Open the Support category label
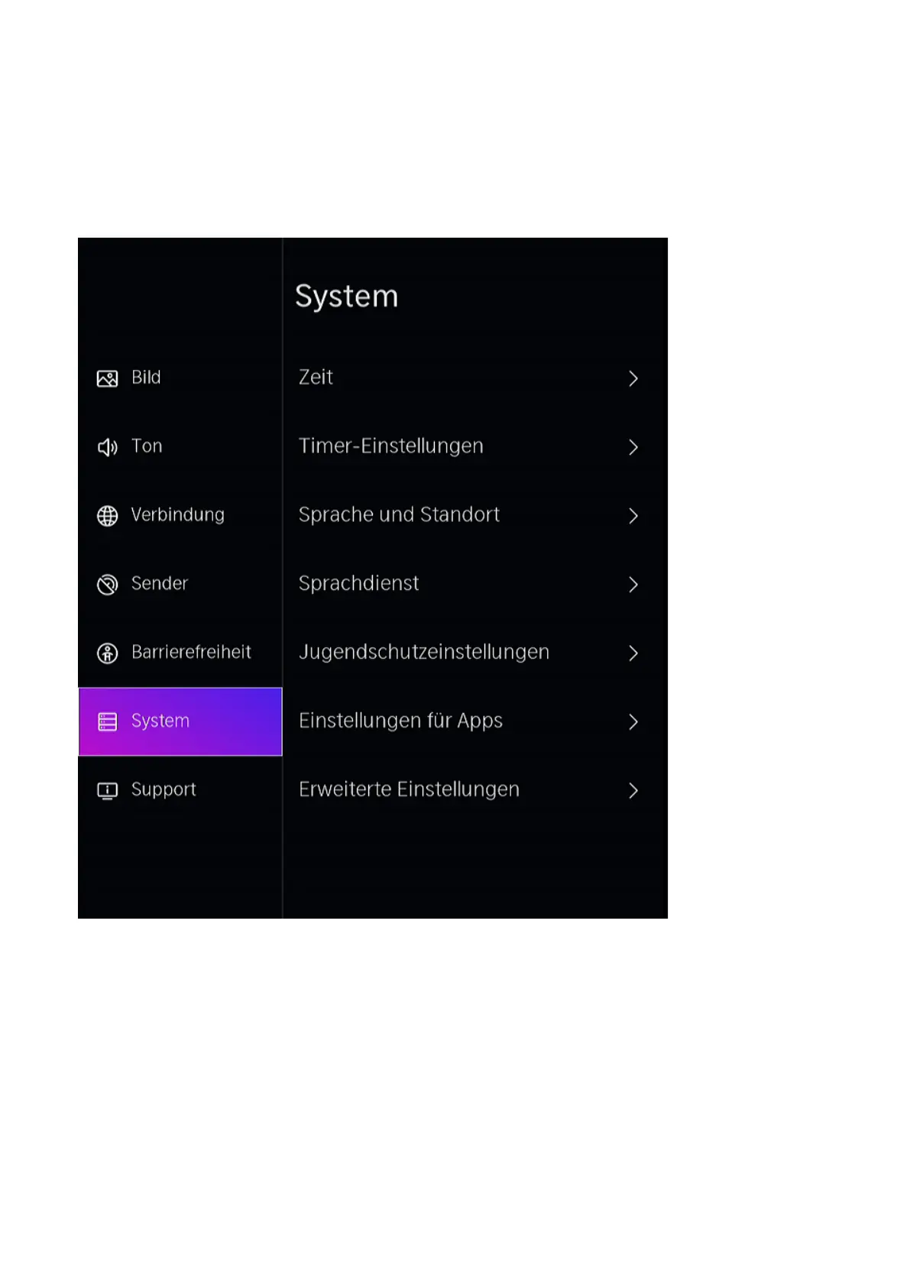This screenshot has width=910, height=1287. [164, 789]
